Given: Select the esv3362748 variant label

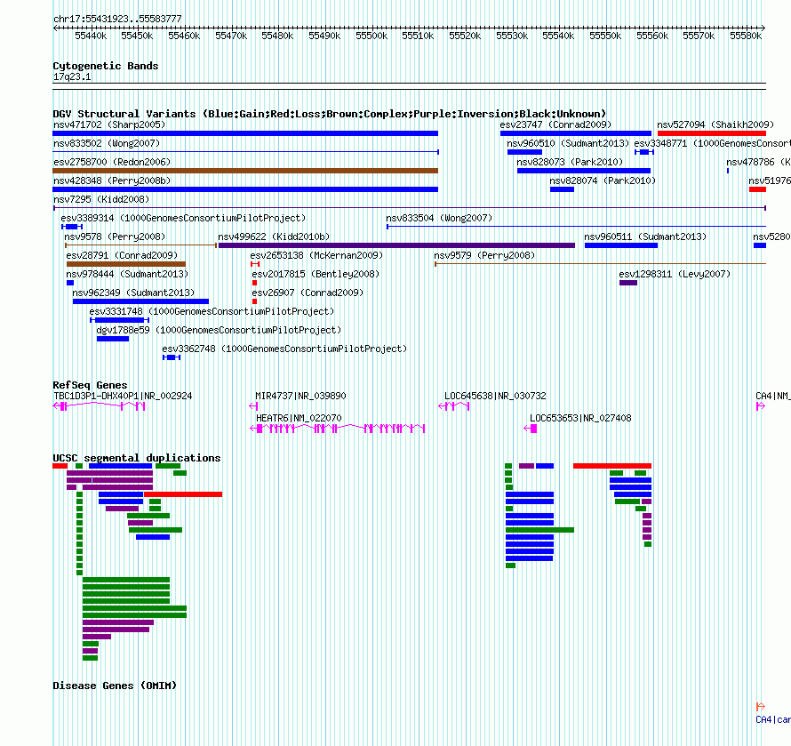Looking at the screenshot, I should pos(284,349).
